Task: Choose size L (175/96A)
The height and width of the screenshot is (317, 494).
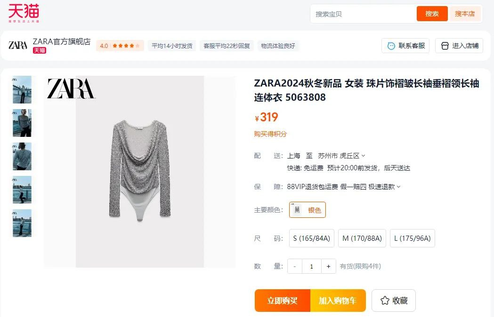Action: point(413,238)
